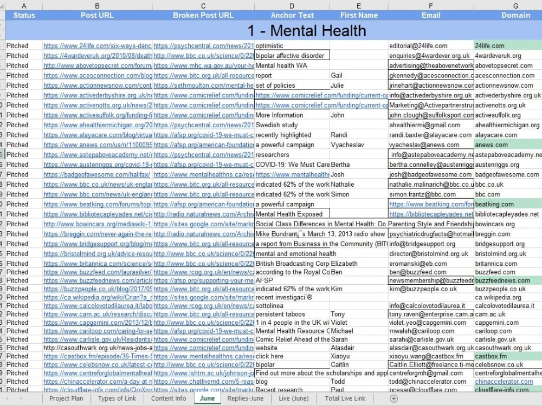The height and width of the screenshot is (406, 542).
Task: Open the 24life.com six-ways post link
Action: pyautogui.click(x=97, y=45)
